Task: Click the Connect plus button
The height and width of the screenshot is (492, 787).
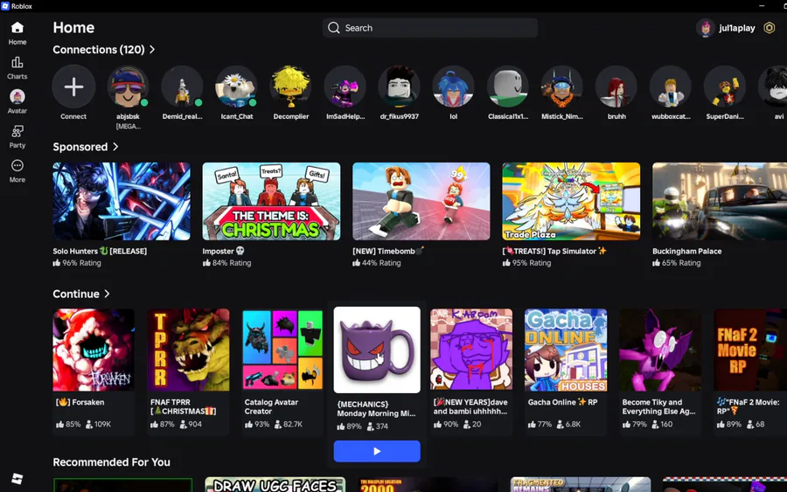Action: pos(73,87)
